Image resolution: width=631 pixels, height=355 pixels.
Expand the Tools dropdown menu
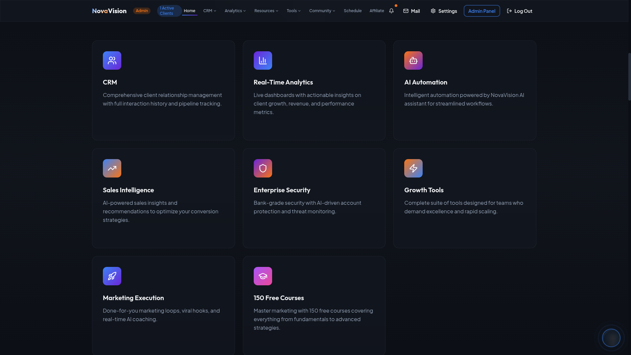click(293, 11)
